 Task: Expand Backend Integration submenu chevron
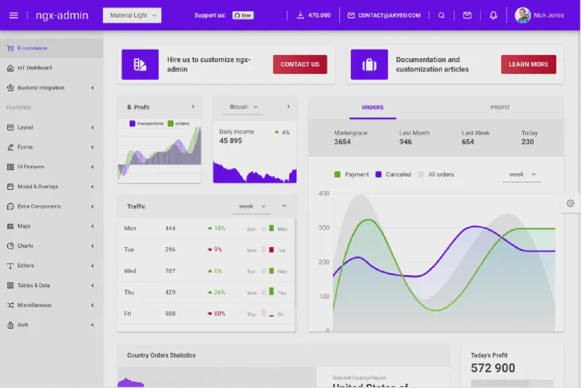(x=92, y=88)
